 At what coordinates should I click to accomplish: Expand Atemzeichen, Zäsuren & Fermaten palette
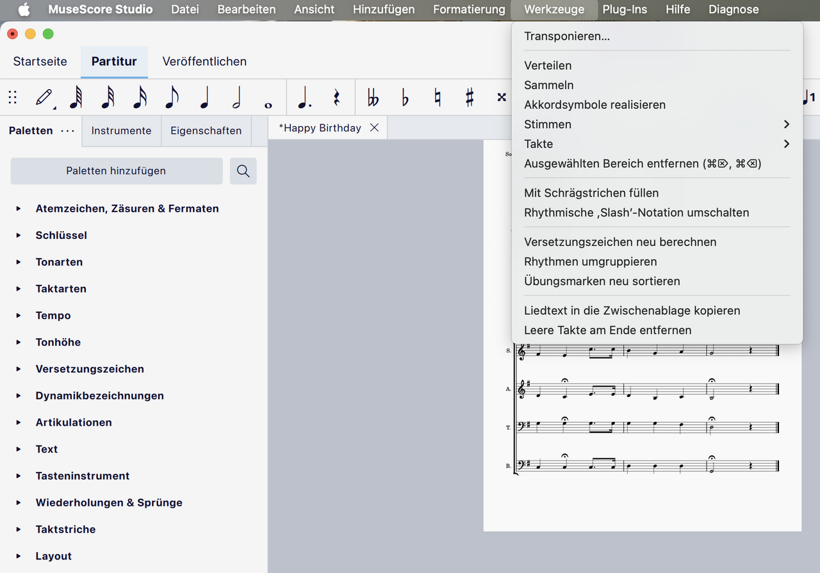[x=19, y=209]
